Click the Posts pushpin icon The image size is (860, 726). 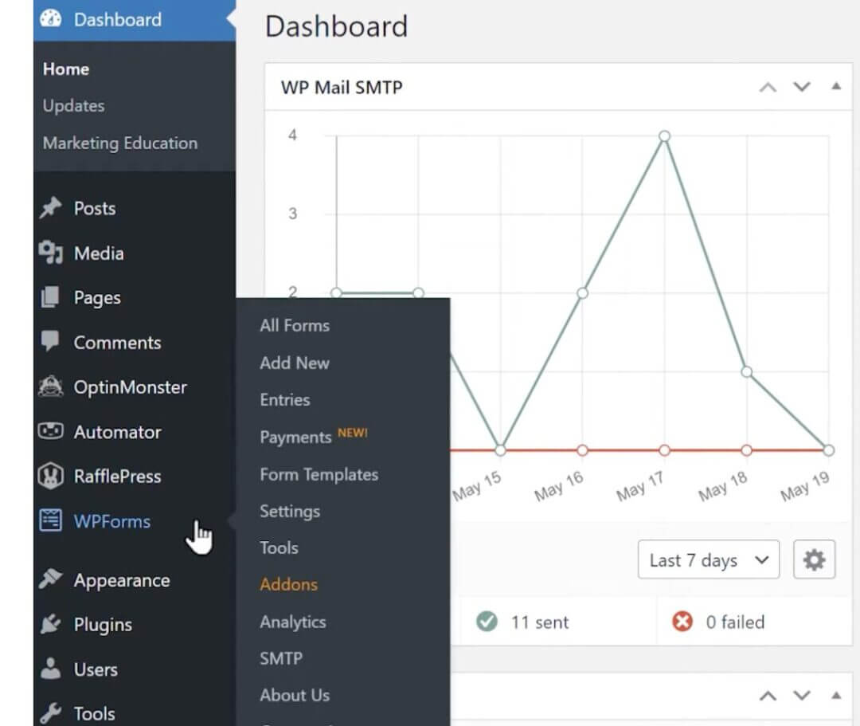pos(51,209)
